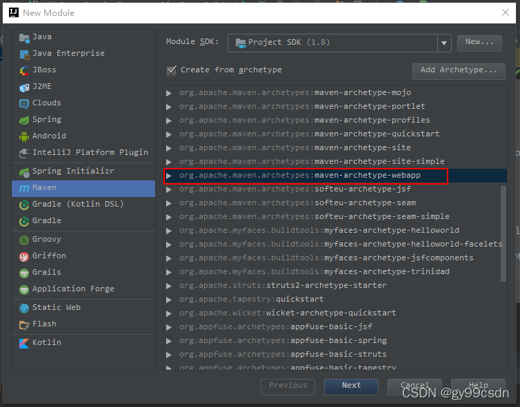Viewport: 520px width, 407px height.
Task: Pick the Flash folder icon
Action: click(24, 325)
